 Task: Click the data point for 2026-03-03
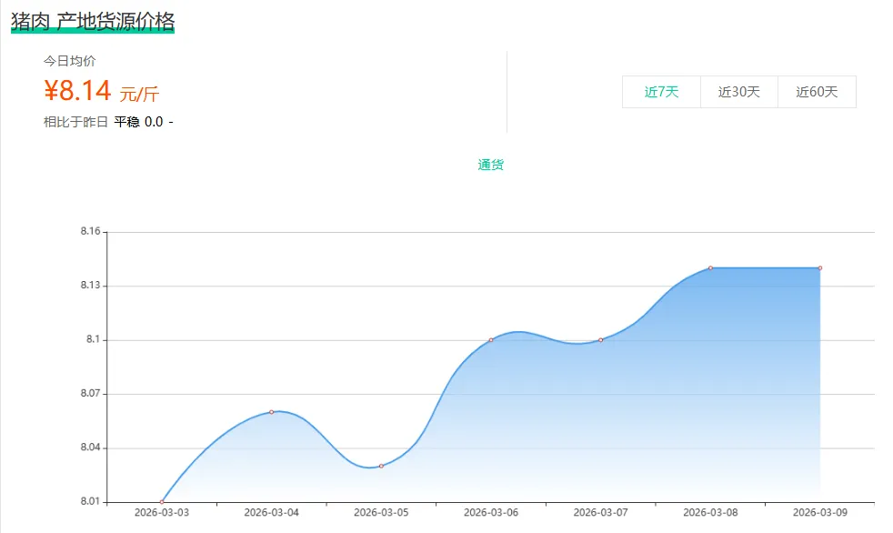tap(162, 502)
